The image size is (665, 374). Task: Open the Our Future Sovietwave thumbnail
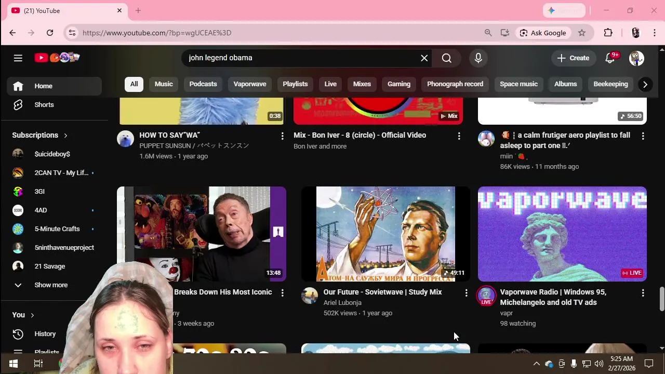pyautogui.click(x=385, y=234)
